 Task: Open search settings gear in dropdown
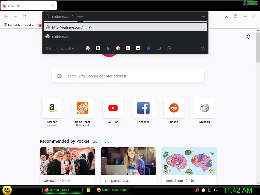pos(203,48)
